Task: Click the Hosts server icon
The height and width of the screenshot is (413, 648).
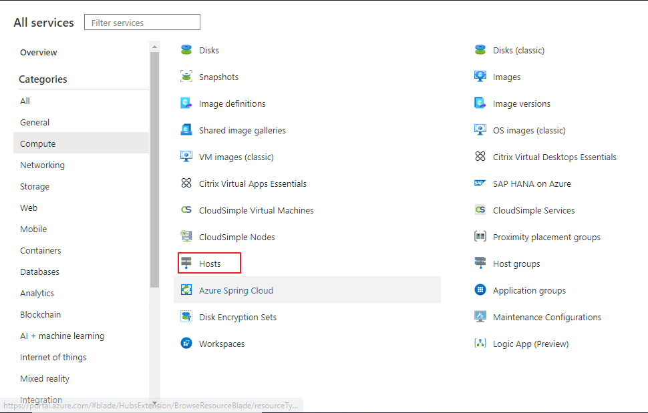Action: [x=186, y=264]
